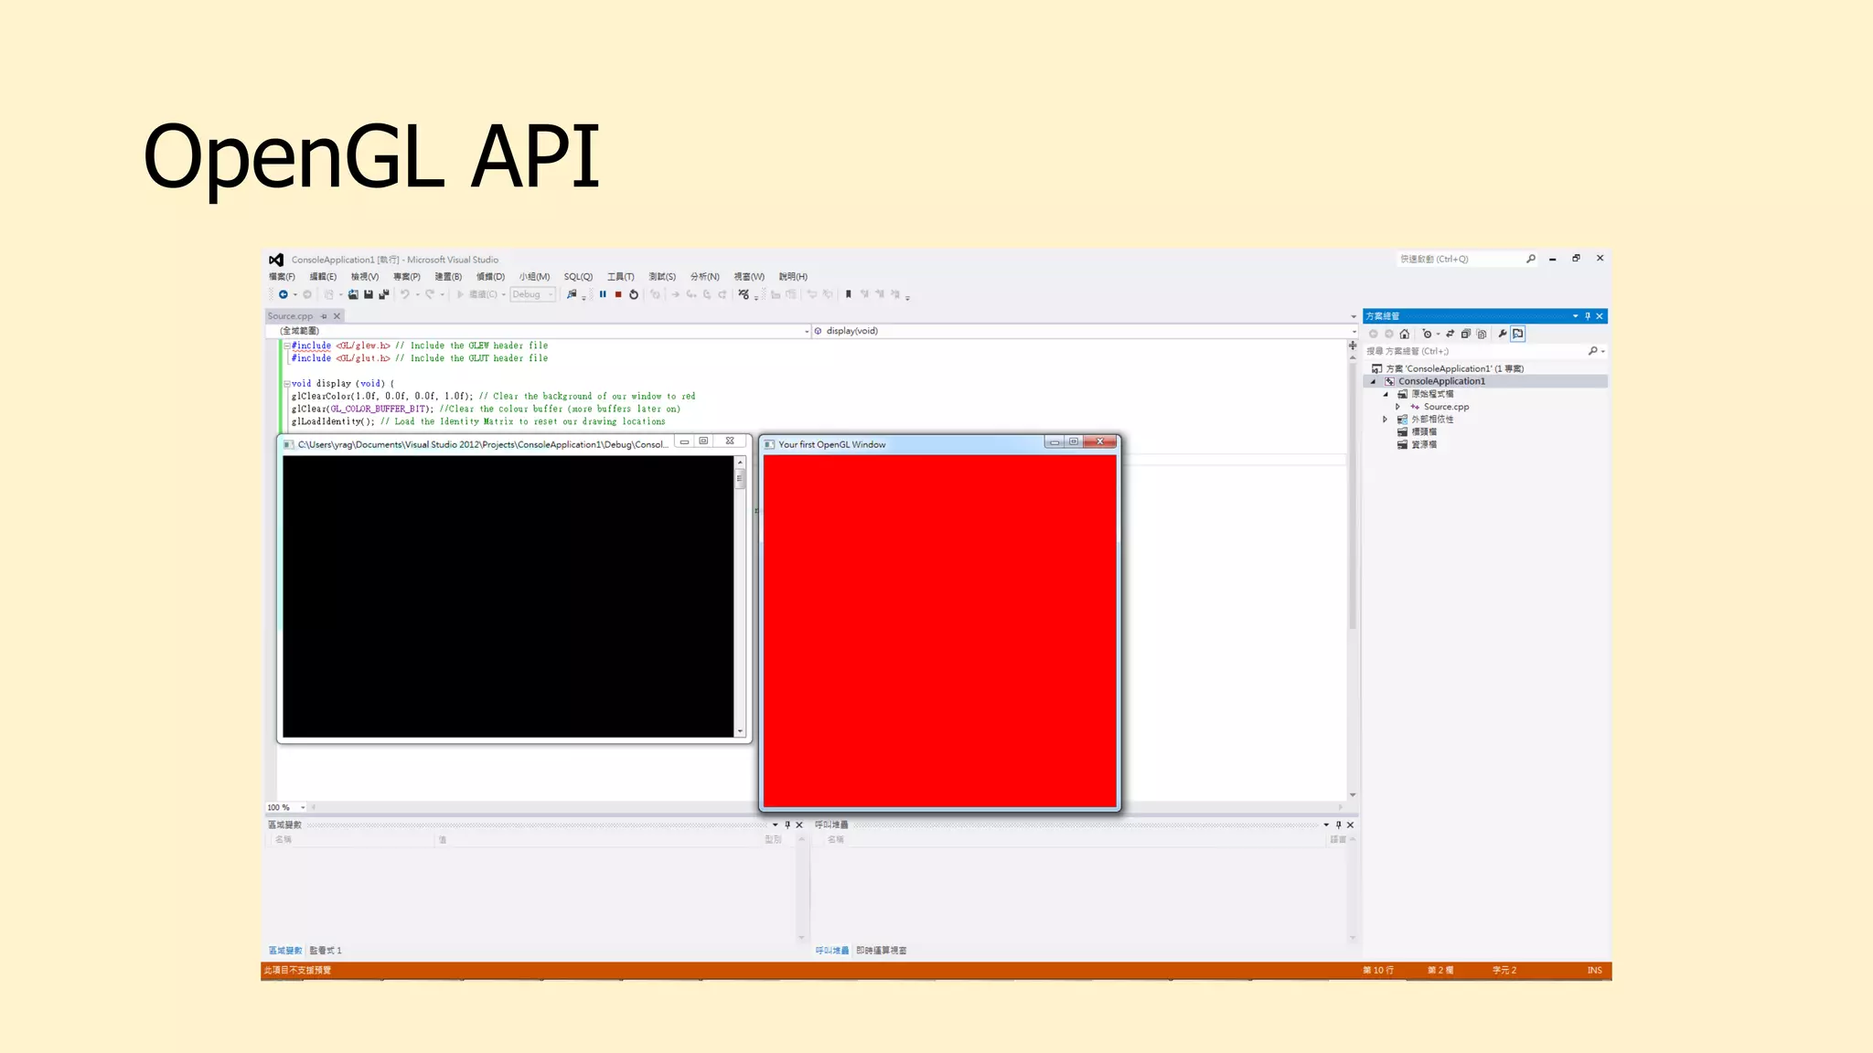The width and height of the screenshot is (1873, 1053).
Task: Stop debugging using the red square
Action: [x=618, y=294]
